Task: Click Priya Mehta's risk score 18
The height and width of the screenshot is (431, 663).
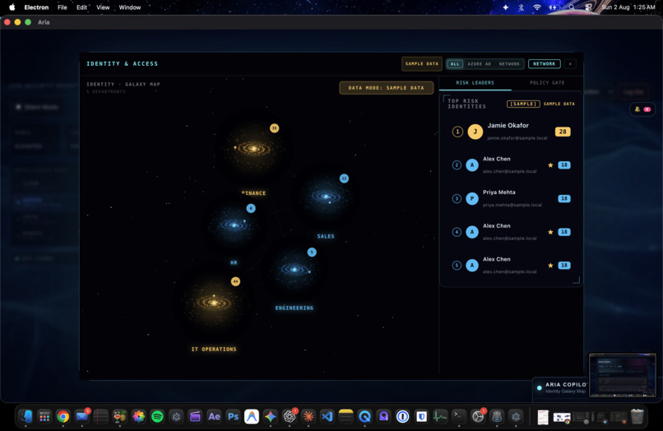Action: click(564, 198)
